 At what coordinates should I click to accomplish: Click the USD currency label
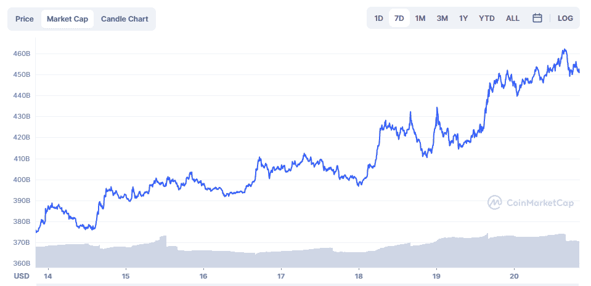pyautogui.click(x=22, y=275)
